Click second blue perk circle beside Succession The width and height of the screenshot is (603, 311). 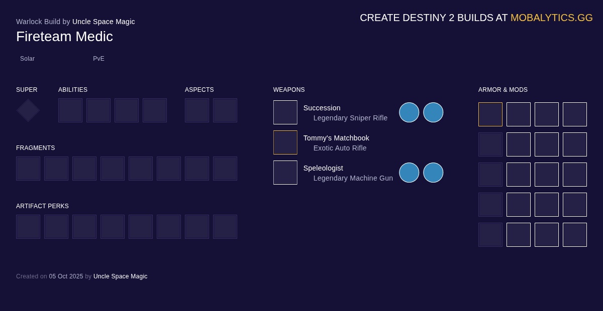(x=433, y=112)
